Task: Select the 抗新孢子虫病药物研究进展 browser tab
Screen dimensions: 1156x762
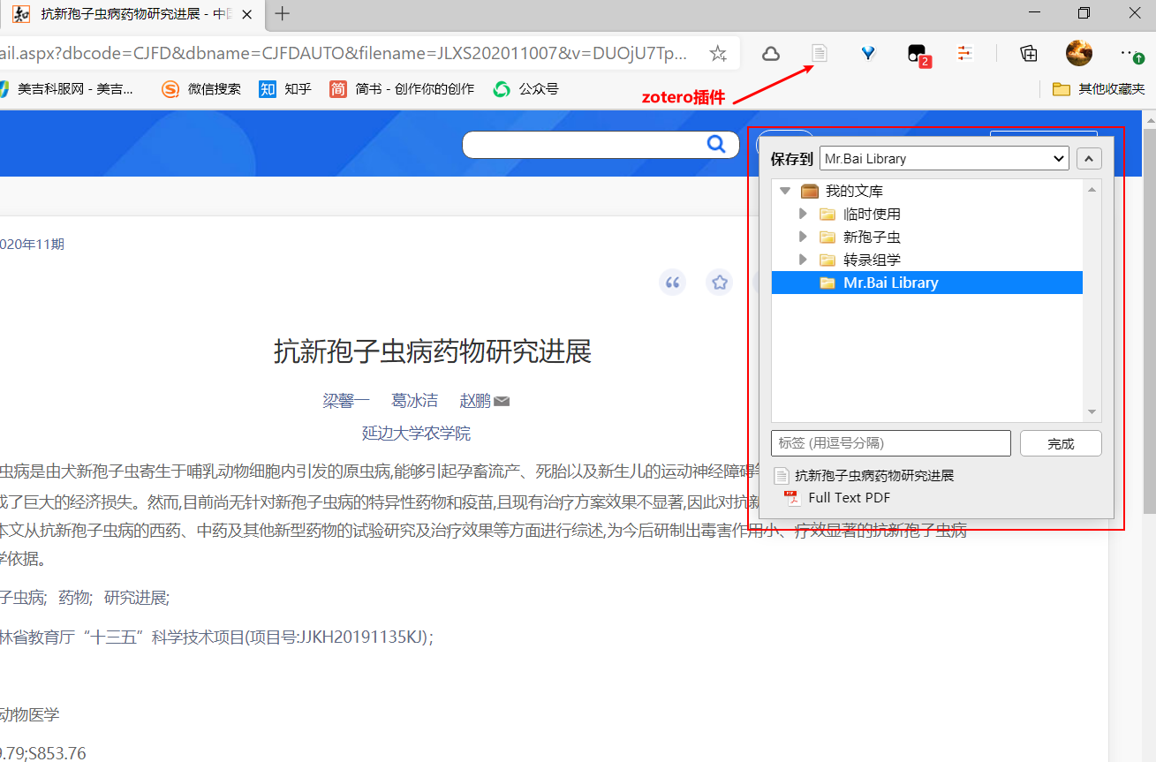Action: pos(132,14)
